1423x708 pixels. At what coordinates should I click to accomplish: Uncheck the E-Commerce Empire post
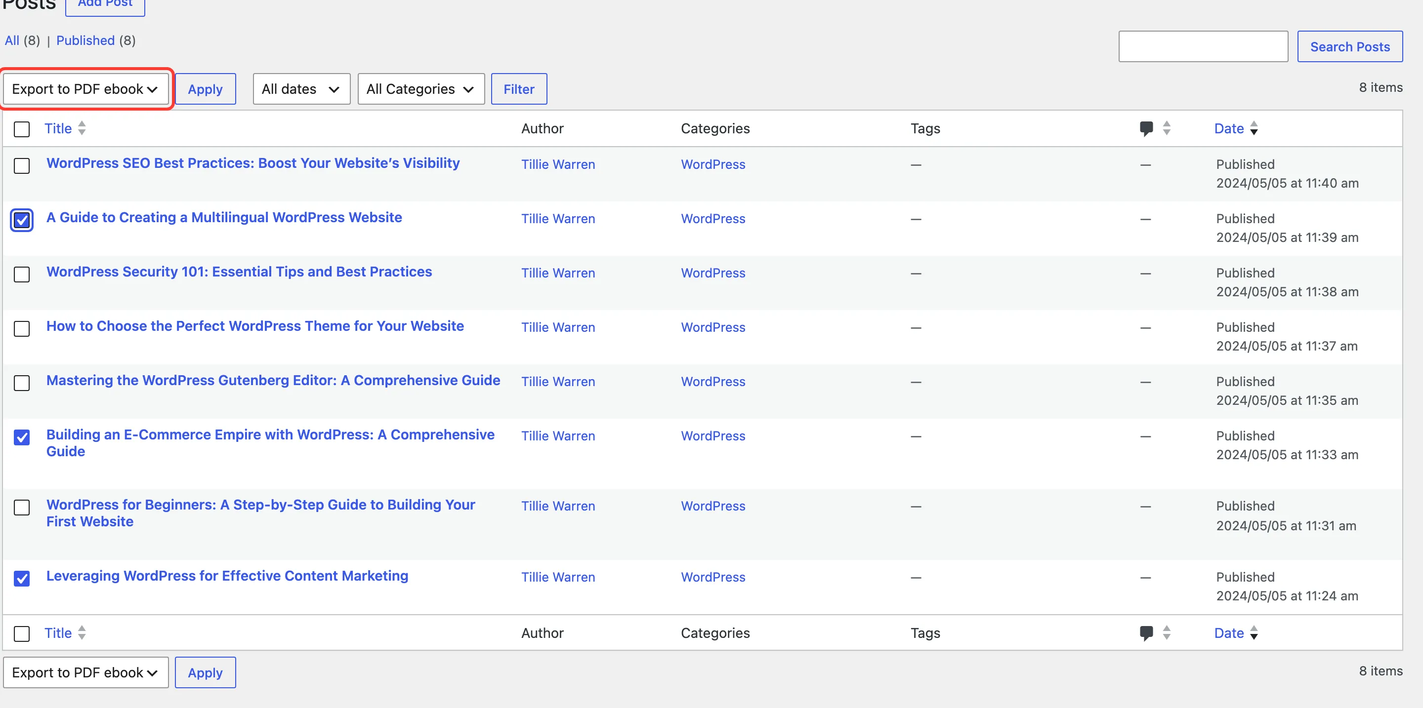point(22,437)
